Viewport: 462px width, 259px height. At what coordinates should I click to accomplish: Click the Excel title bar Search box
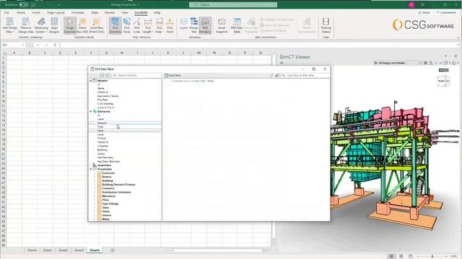pyautogui.click(x=232, y=5)
